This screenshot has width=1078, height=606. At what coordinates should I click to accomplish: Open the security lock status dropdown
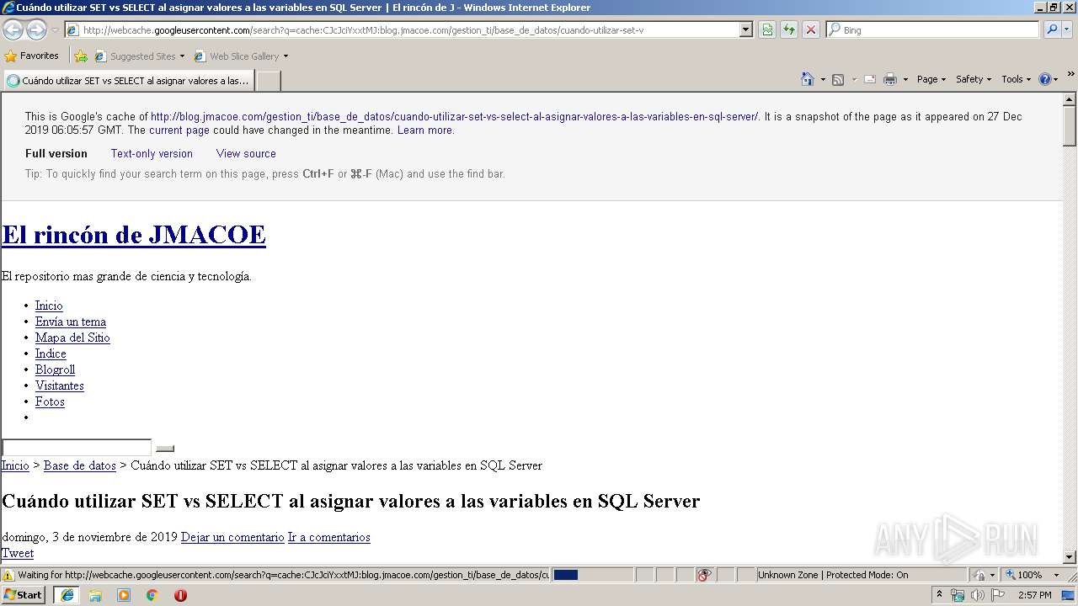(x=984, y=575)
